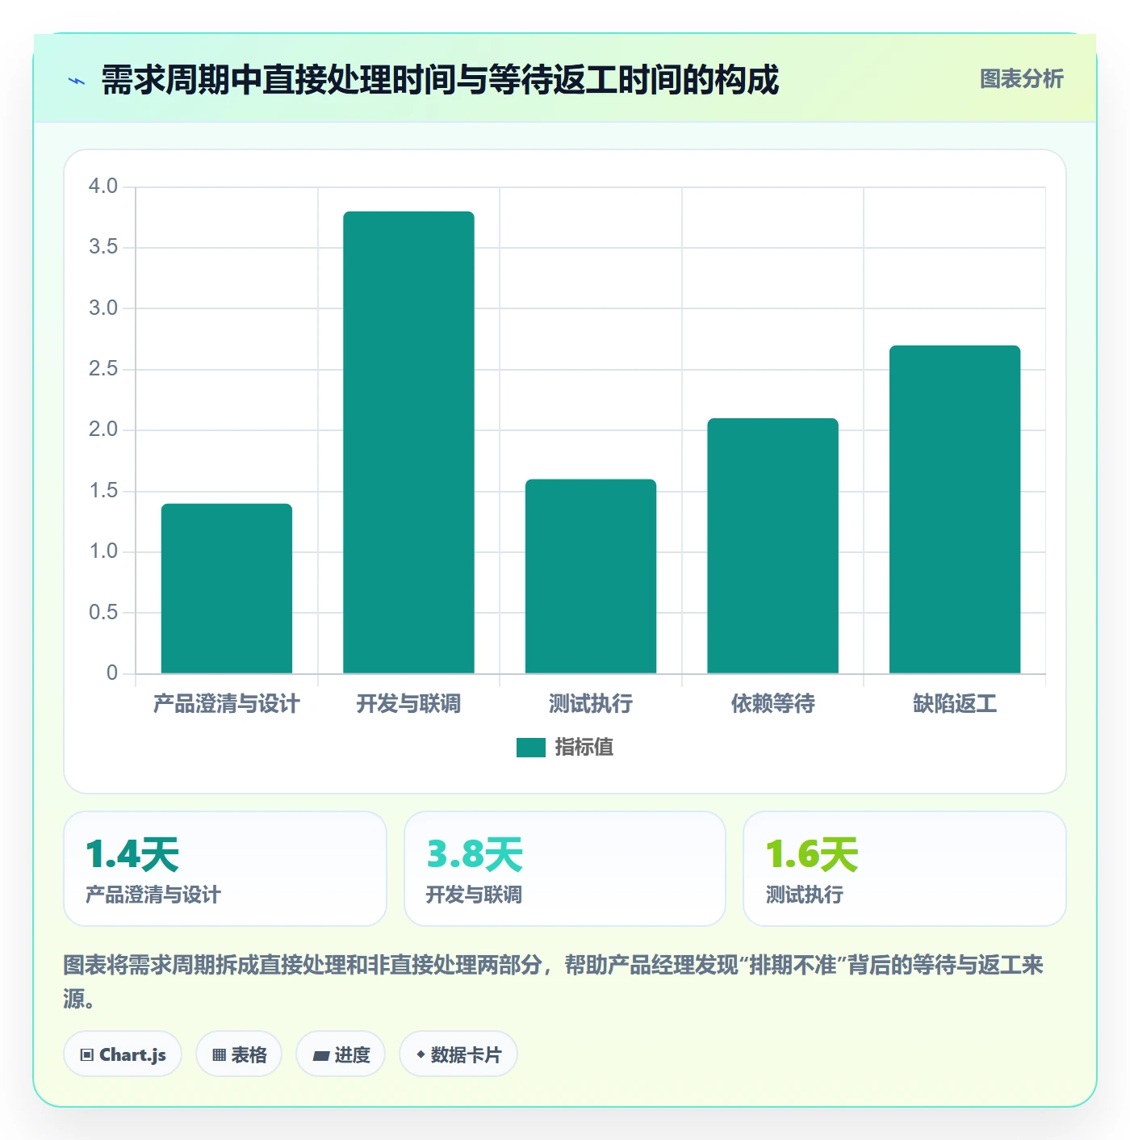Screen dimensions: 1130x1140
Task: Click the 测试执行 bar in the chart
Action: point(591,576)
